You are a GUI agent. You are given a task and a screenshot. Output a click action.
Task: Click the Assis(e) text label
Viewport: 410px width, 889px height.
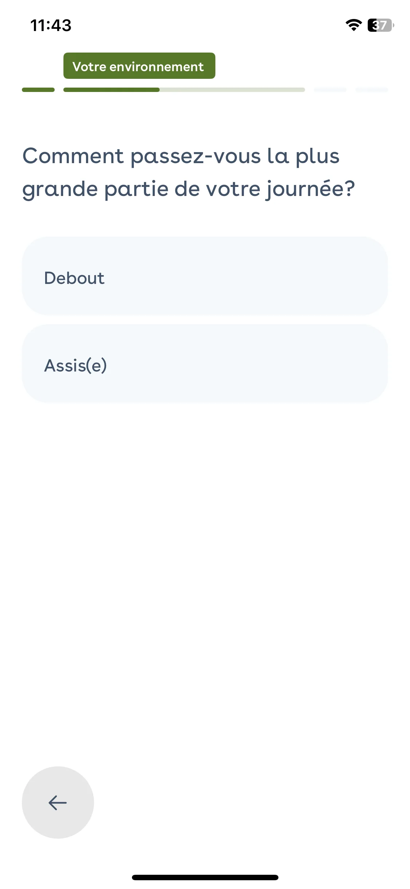pyautogui.click(x=75, y=366)
